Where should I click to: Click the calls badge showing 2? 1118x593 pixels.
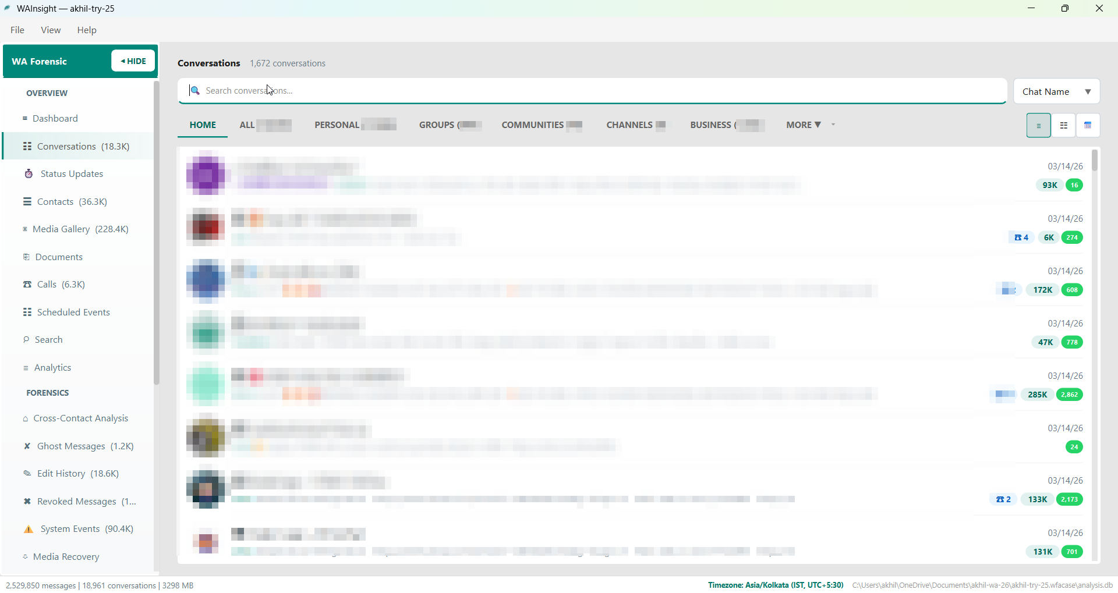point(1003,499)
